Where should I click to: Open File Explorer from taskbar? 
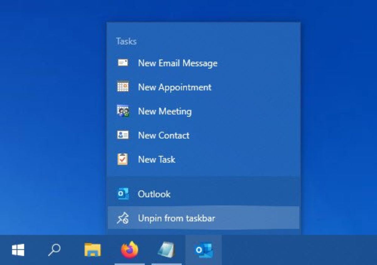(93, 250)
